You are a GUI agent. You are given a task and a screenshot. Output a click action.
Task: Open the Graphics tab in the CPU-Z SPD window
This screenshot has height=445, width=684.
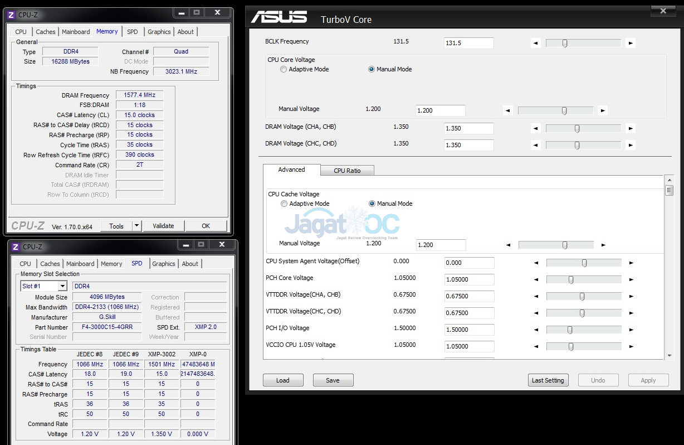164,264
